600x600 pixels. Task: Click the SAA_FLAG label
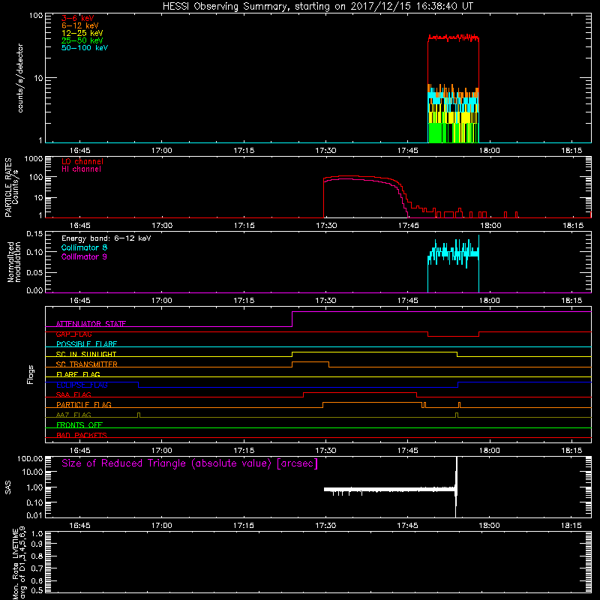pos(73,394)
